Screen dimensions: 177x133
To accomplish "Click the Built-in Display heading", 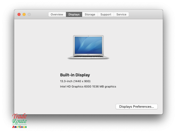I will [x=75, y=75].
